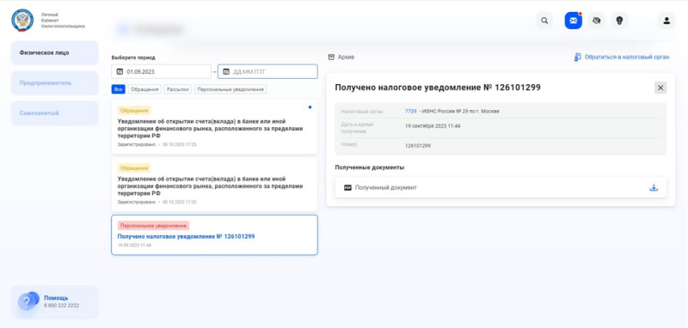Filter messages by Обращения
Image resolution: width=688 pixels, height=328 pixels.
[144, 89]
